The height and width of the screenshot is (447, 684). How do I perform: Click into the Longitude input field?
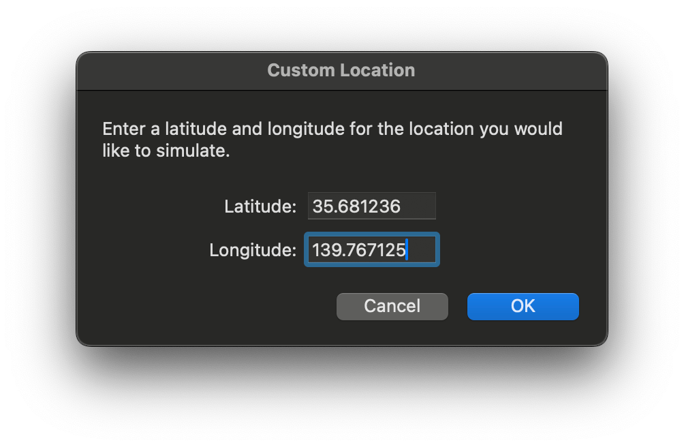pos(372,249)
